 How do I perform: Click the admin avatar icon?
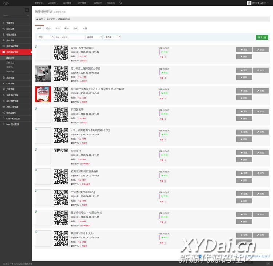click(x=249, y=3)
